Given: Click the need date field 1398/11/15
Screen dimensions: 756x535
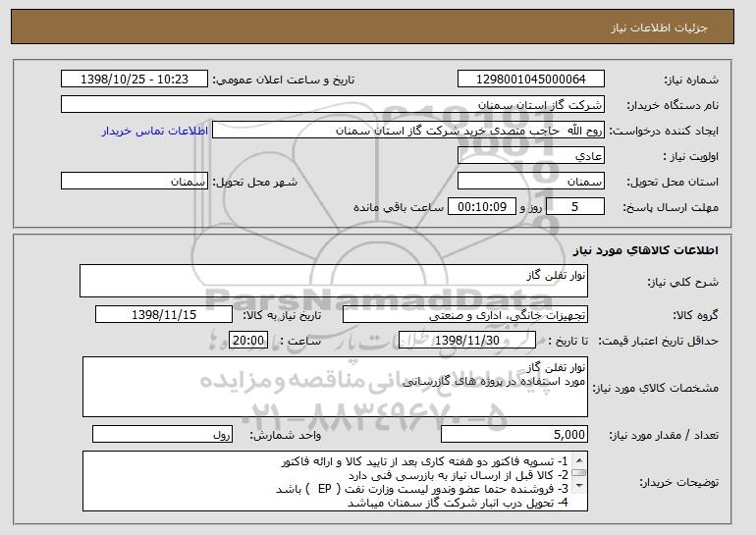Looking at the screenshot, I should (164, 315).
